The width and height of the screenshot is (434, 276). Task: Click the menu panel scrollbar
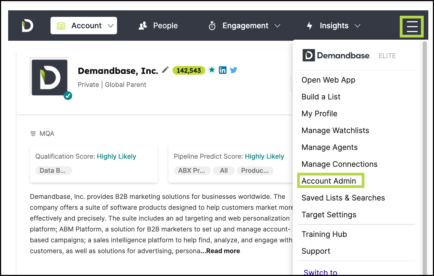(x=425, y=158)
